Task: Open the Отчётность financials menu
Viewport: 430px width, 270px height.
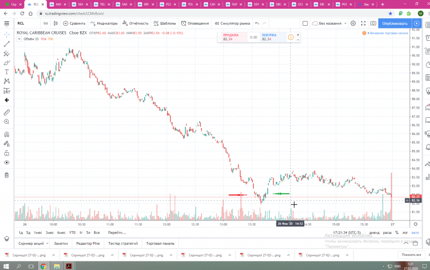Action: pos(135,23)
